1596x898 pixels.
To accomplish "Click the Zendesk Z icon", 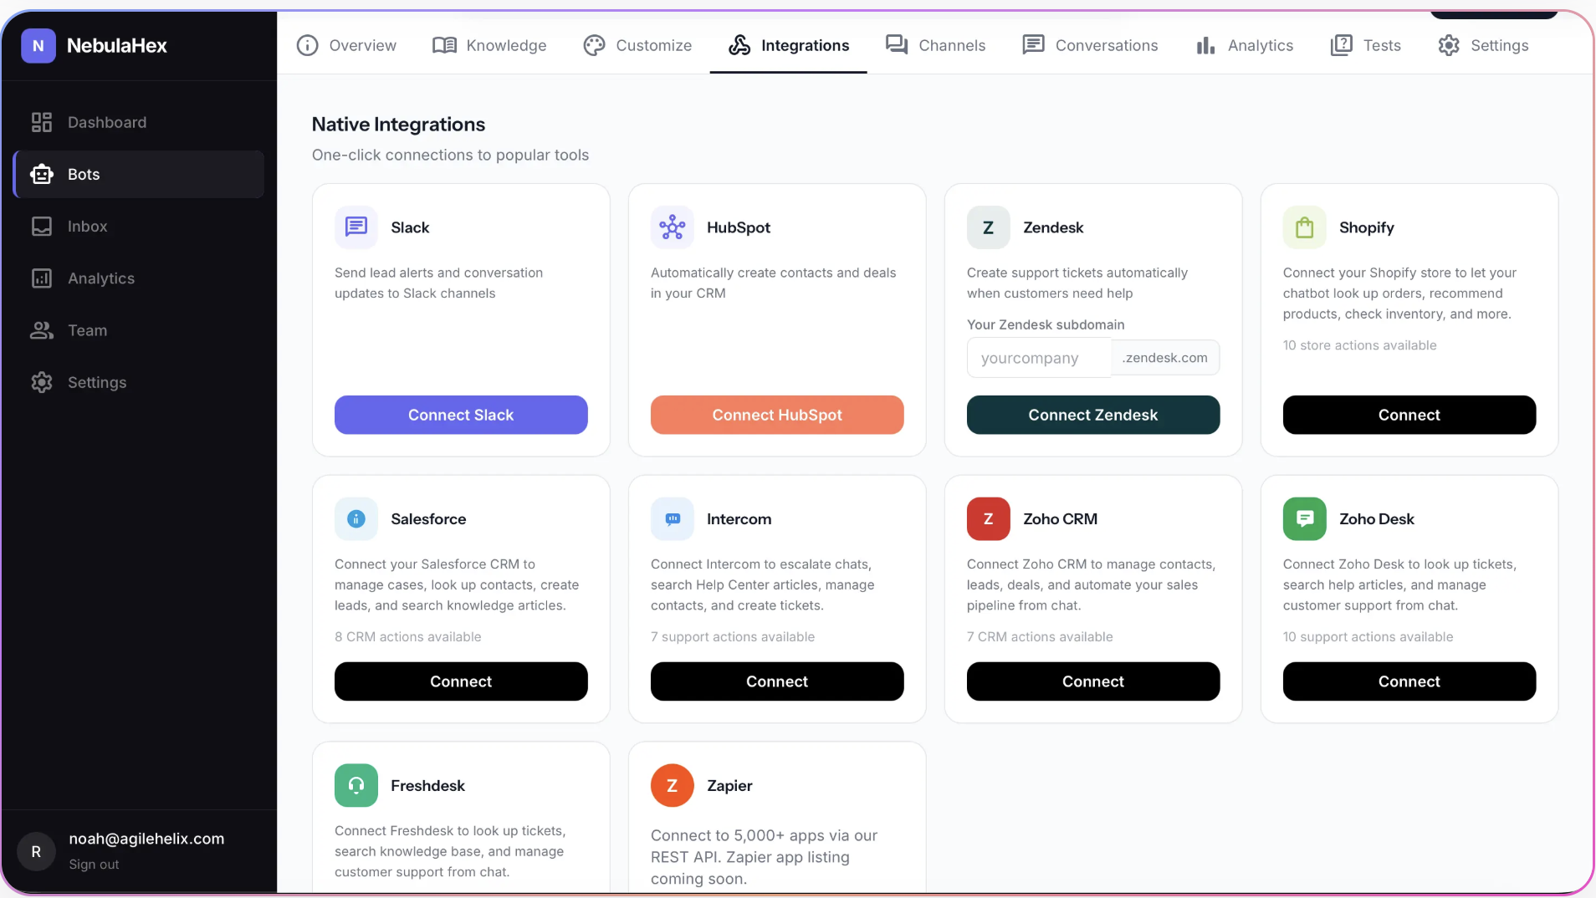I will pyautogui.click(x=989, y=227).
